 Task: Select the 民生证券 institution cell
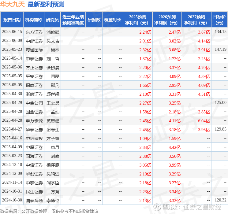pos(34,192)
